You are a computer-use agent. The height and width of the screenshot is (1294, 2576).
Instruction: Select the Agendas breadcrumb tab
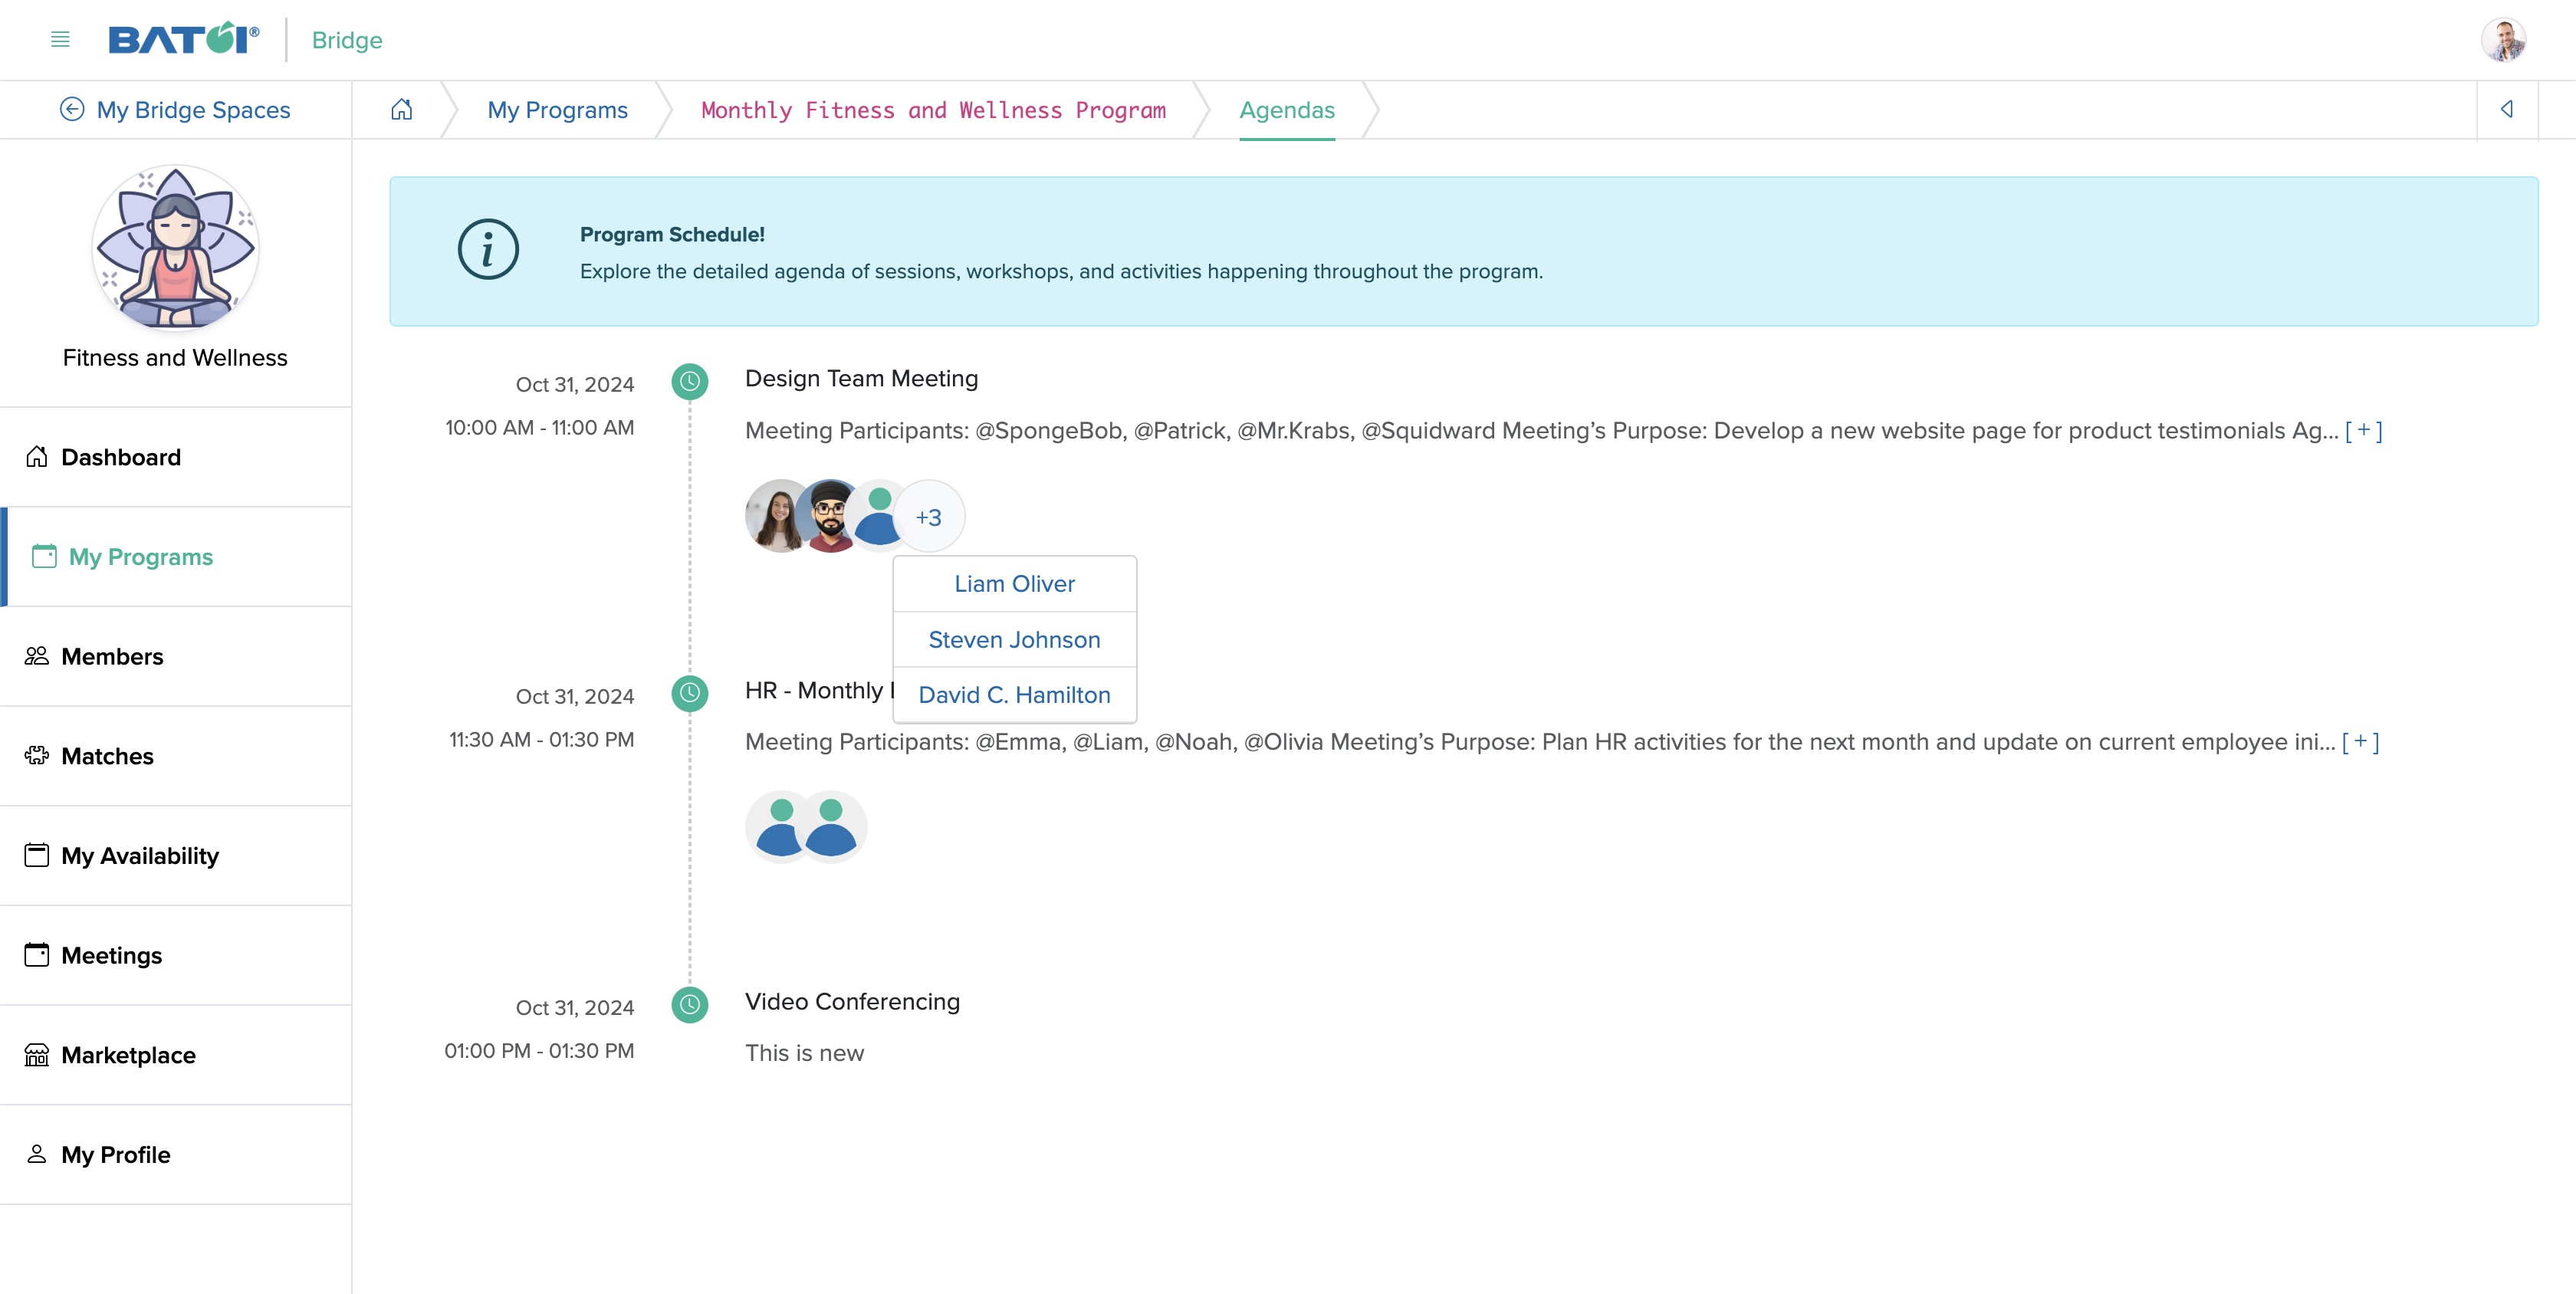click(x=1287, y=109)
